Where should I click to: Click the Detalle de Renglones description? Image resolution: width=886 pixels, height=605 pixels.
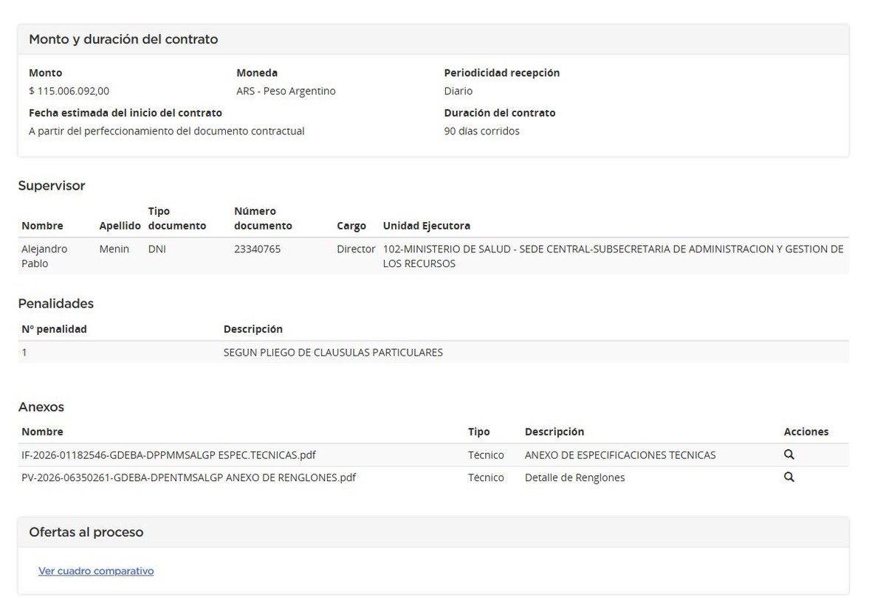click(574, 477)
